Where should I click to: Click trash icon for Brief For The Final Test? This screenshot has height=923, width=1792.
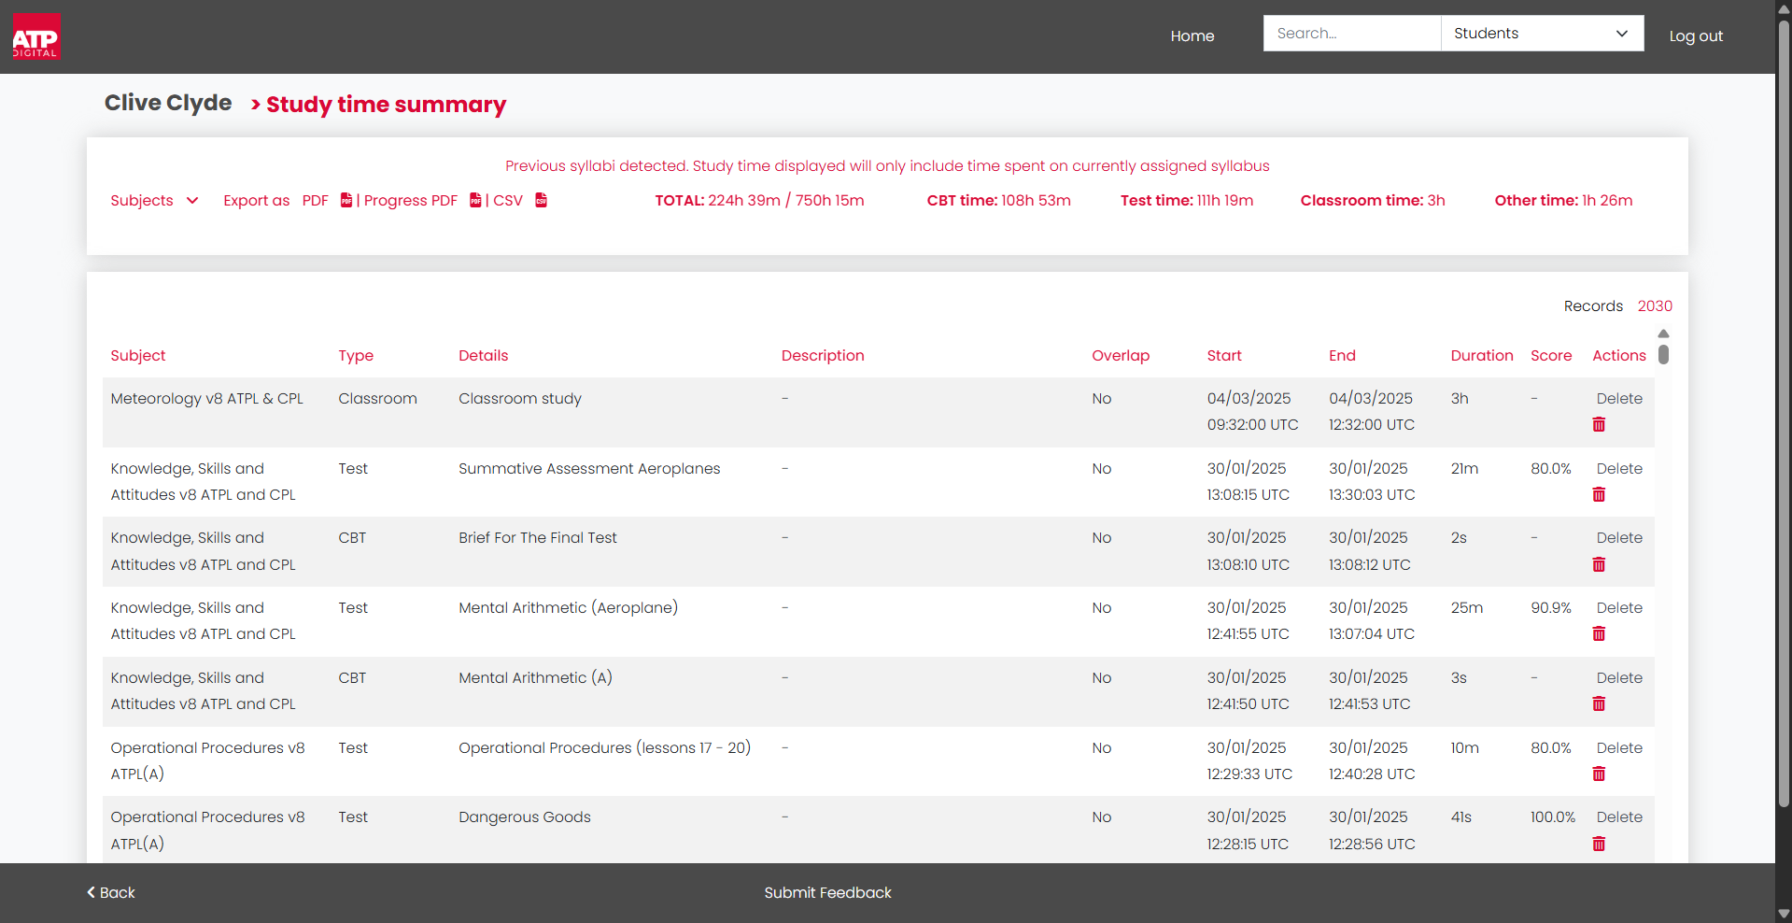pos(1599,564)
